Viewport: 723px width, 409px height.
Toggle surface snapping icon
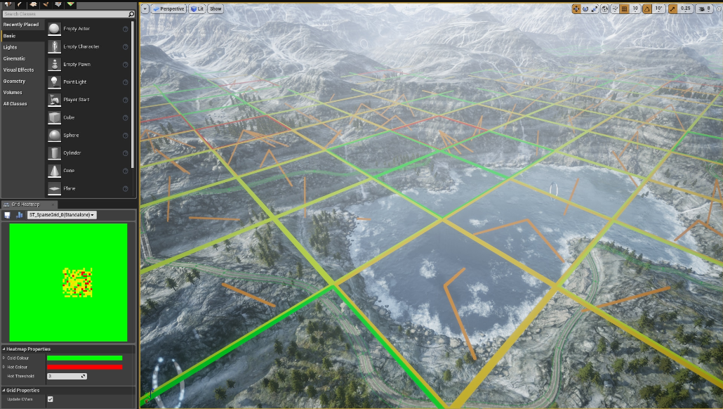615,8
